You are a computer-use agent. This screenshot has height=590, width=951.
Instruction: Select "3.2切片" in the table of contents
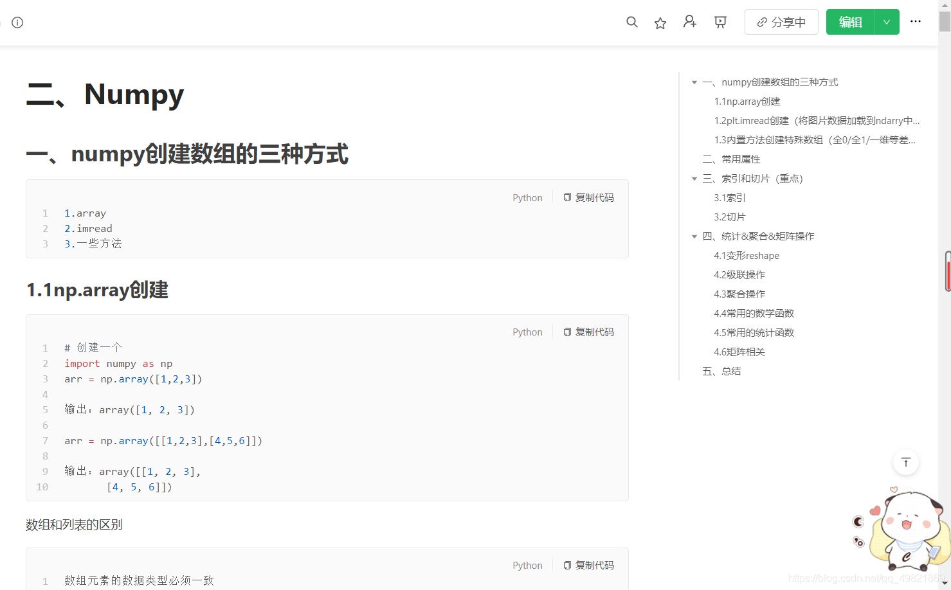click(729, 217)
